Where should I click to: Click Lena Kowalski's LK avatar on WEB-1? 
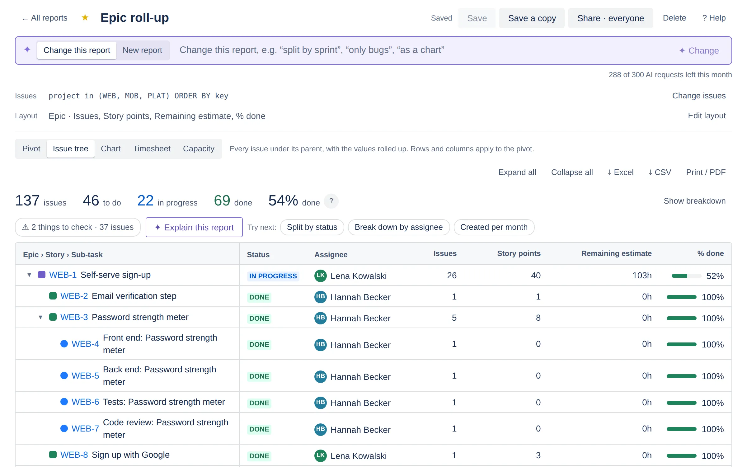(320, 275)
